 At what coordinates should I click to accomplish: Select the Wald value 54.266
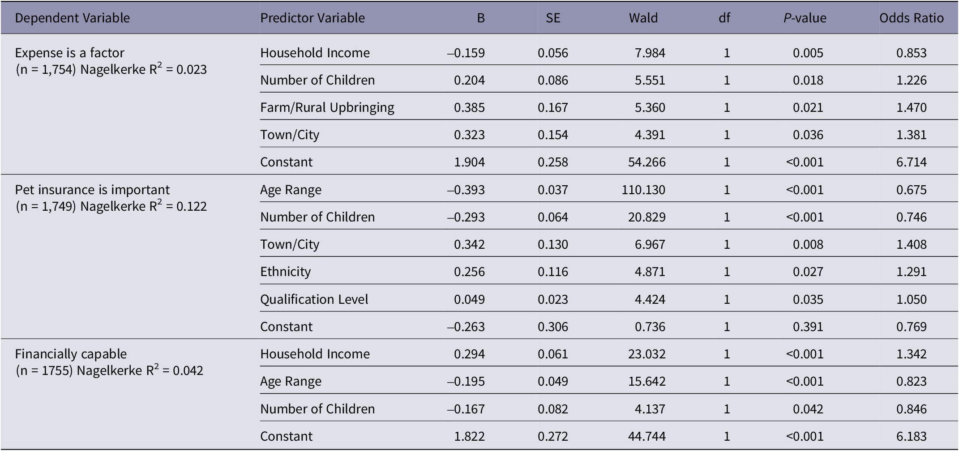click(x=646, y=162)
